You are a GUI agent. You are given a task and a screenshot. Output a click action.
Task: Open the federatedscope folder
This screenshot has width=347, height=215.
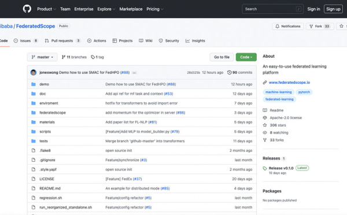point(53,113)
